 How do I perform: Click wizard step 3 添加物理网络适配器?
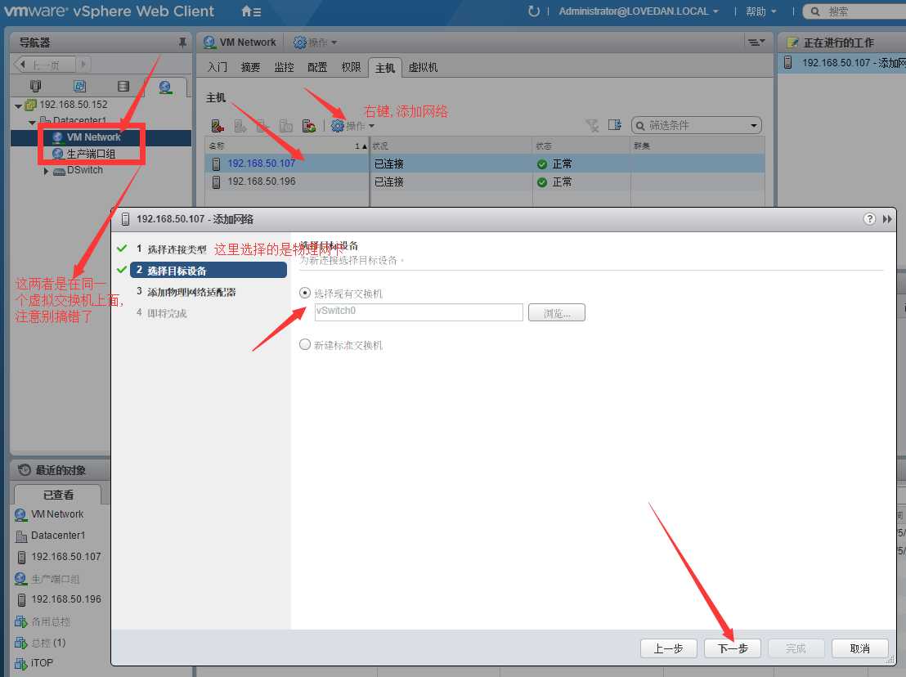(186, 292)
